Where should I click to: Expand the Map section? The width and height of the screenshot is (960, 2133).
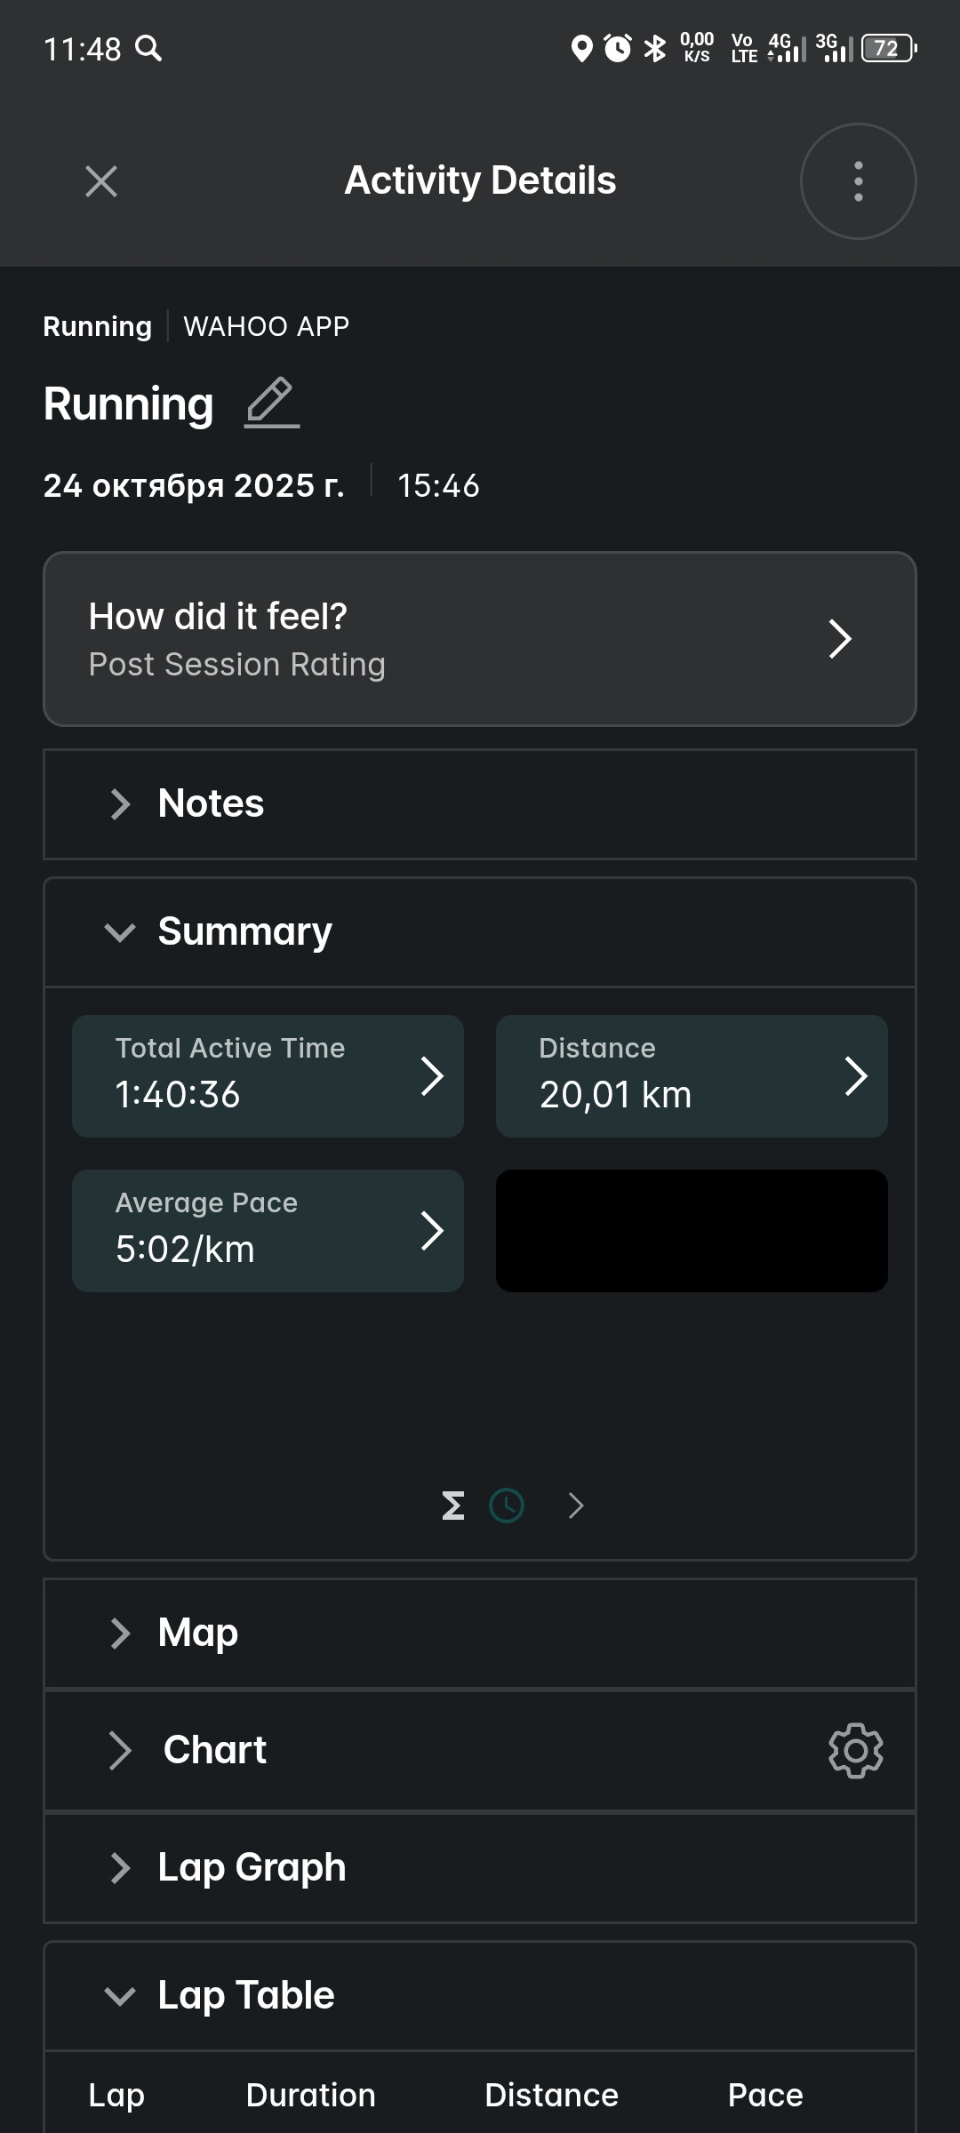point(480,1634)
